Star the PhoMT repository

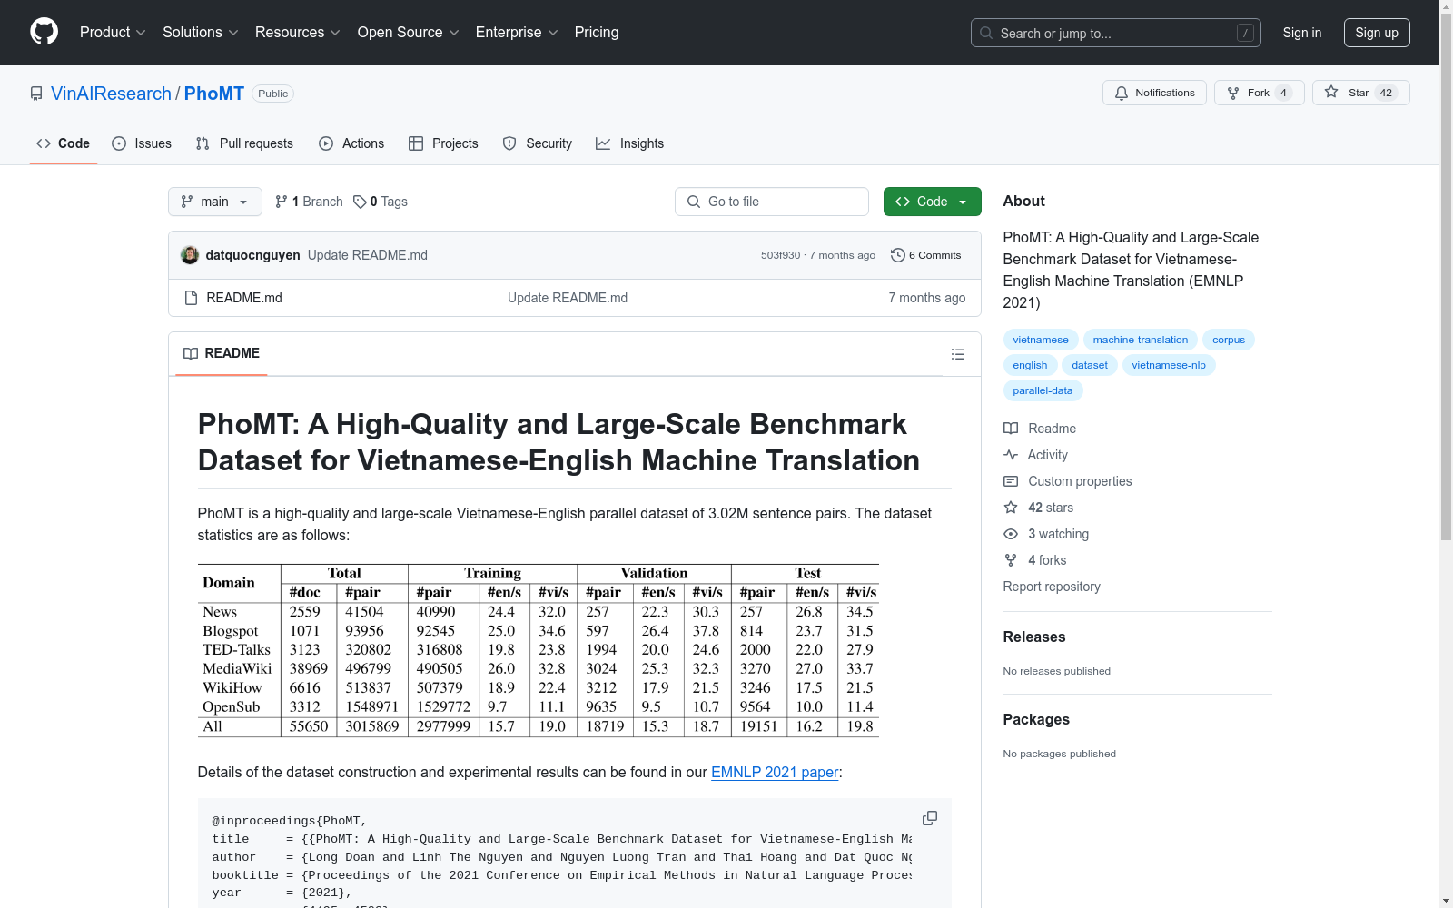coord(1360,93)
